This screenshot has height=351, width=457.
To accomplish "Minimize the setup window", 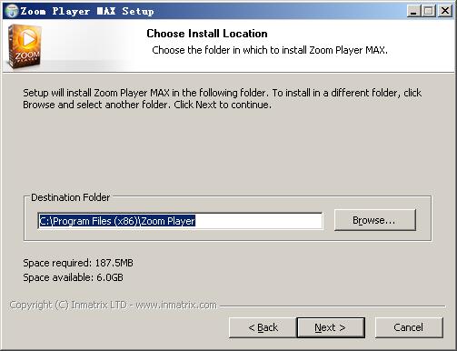I will tap(413, 11).
